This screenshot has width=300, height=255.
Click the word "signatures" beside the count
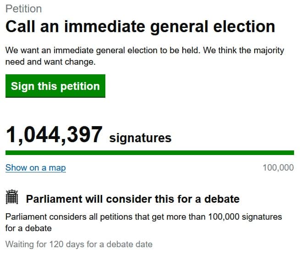[140, 138]
